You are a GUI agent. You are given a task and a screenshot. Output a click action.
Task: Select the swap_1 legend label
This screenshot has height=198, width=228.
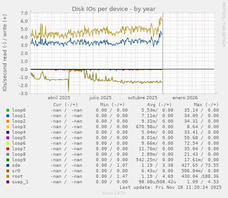(20, 182)
